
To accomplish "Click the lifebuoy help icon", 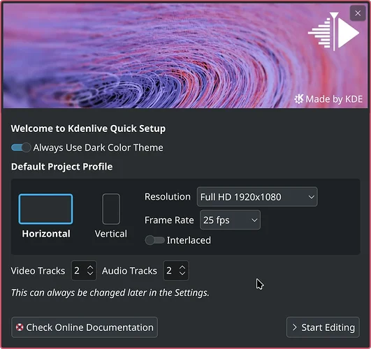I will pos(20,327).
